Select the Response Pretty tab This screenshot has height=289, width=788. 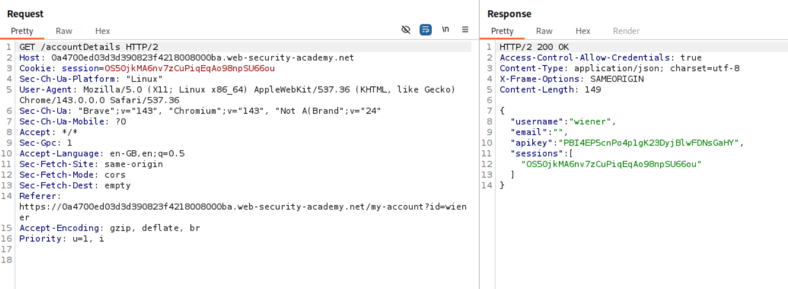coord(502,31)
